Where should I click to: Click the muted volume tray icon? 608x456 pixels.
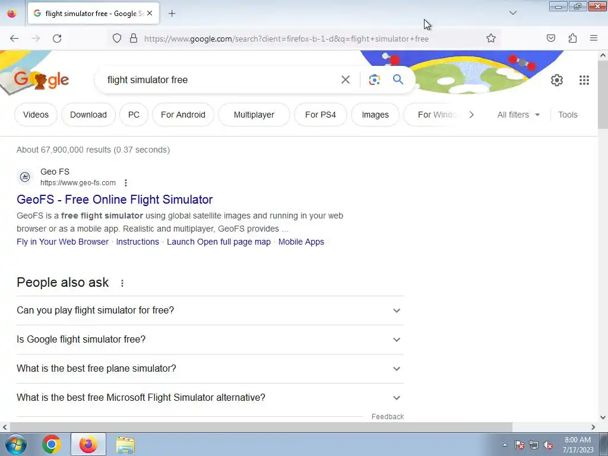click(x=548, y=445)
